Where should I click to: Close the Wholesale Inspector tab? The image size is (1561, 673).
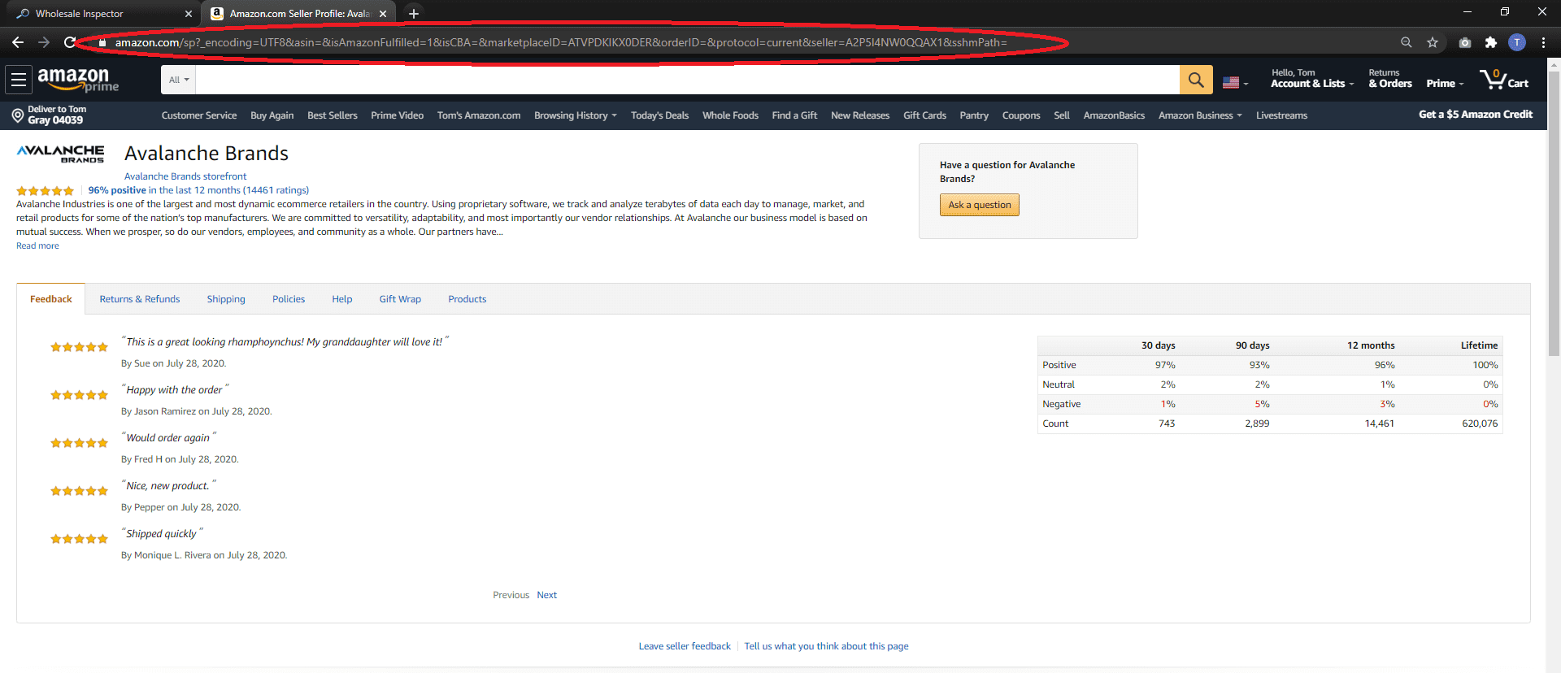pyautogui.click(x=189, y=14)
